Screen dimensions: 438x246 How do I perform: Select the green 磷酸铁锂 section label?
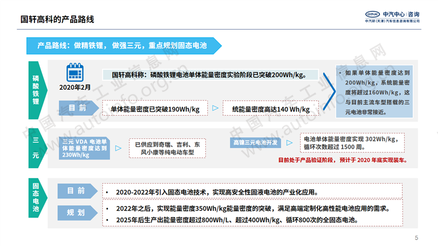tap(38, 90)
